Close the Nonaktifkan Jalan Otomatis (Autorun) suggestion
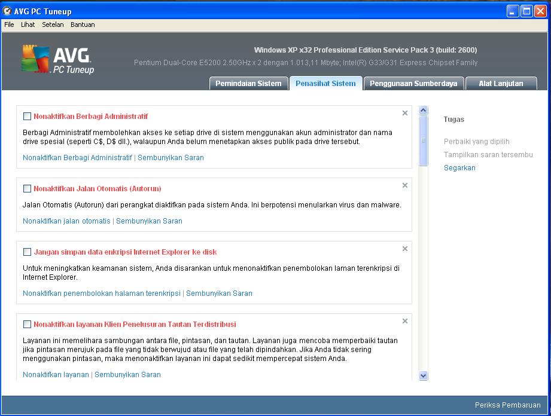 [405, 185]
